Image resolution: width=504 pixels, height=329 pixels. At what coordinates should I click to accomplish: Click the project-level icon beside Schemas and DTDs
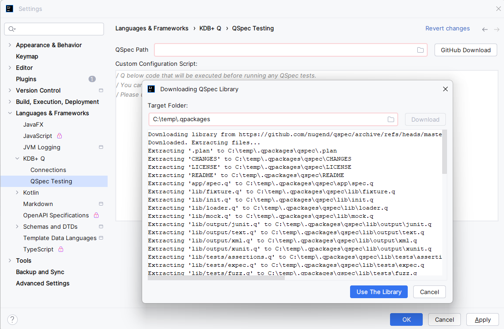[101, 226]
